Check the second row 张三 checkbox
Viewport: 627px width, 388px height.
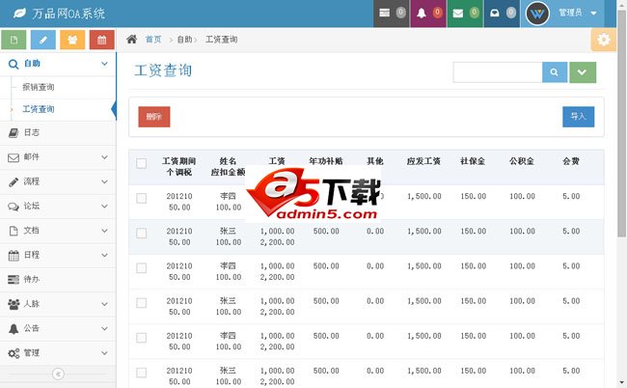coord(141,234)
